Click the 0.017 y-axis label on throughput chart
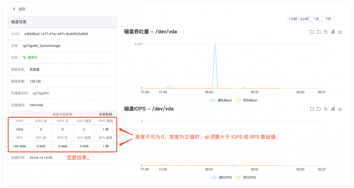 pyautogui.click(x=139, y=44)
